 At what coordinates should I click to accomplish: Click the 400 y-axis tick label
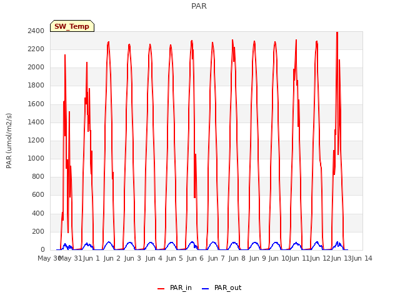(38, 213)
